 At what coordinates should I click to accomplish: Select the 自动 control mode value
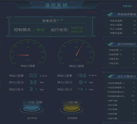41,30
